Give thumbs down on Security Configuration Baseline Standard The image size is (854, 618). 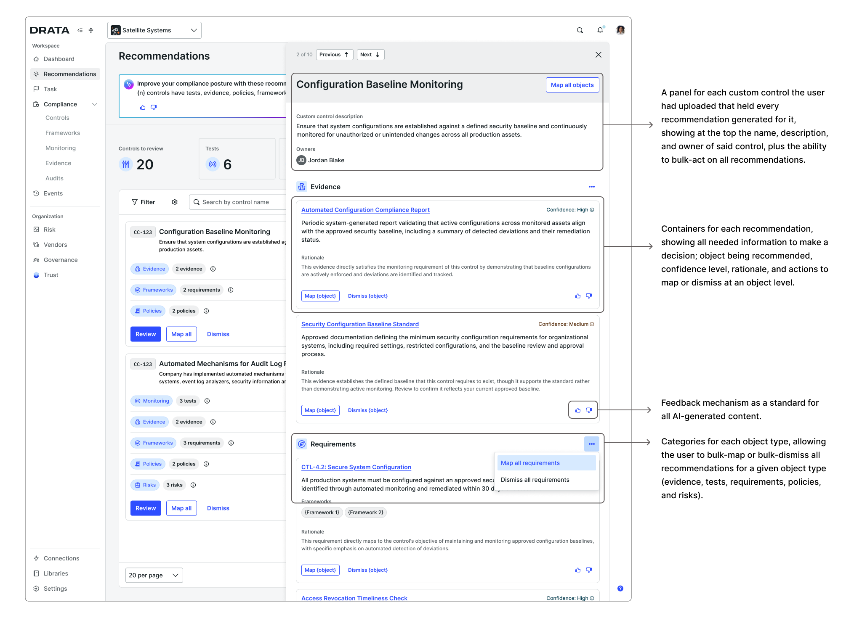pos(589,410)
